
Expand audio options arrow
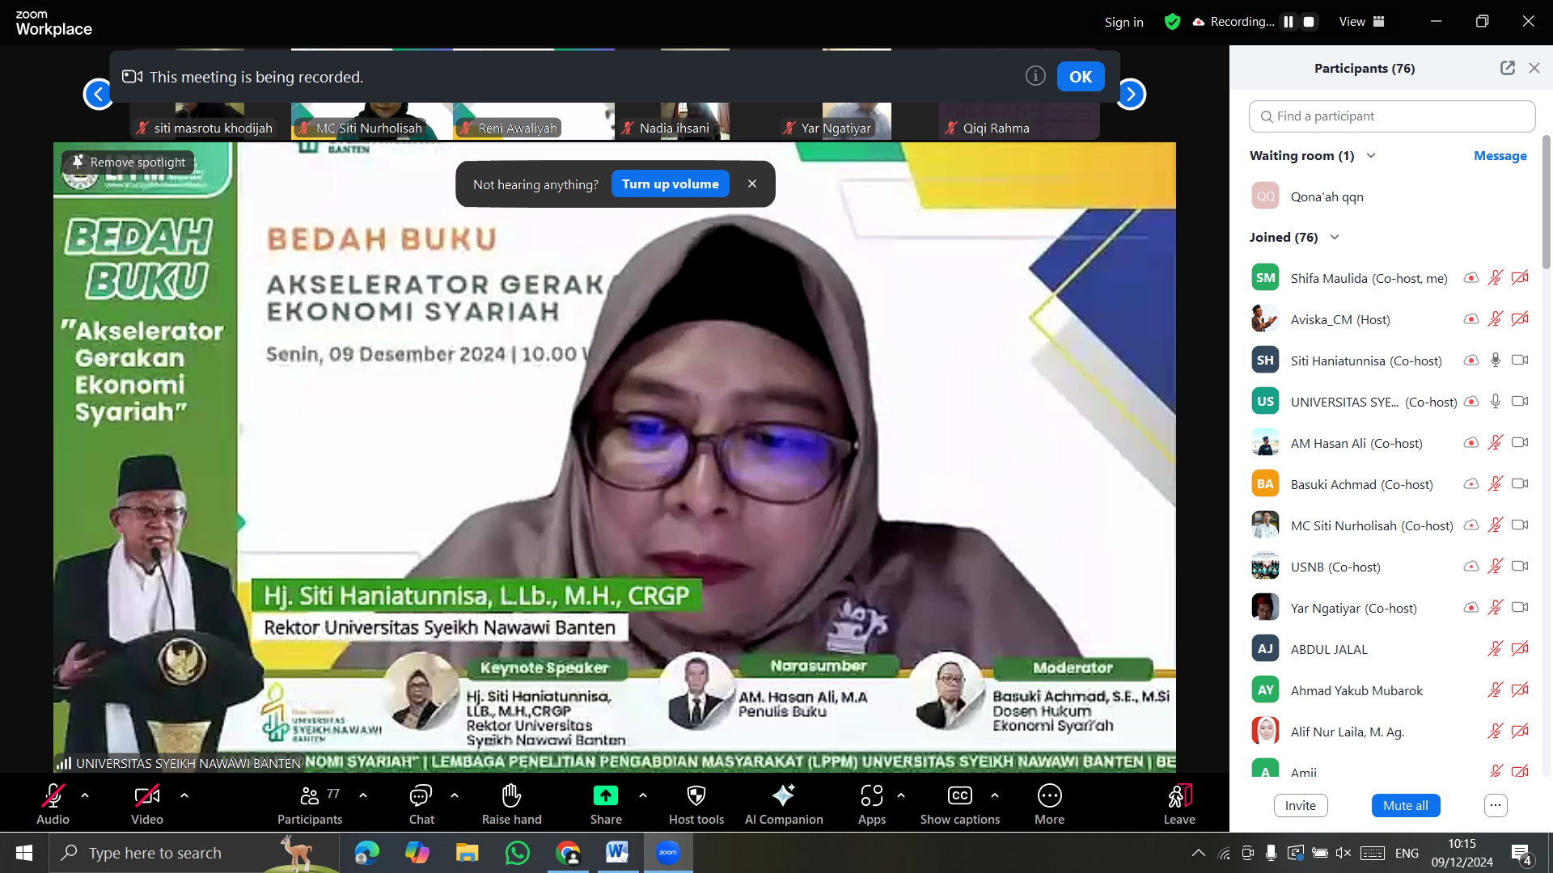click(85, 795)
